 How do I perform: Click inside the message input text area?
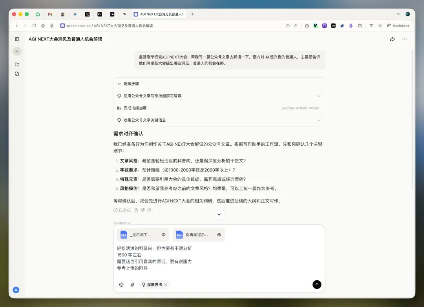219,258
